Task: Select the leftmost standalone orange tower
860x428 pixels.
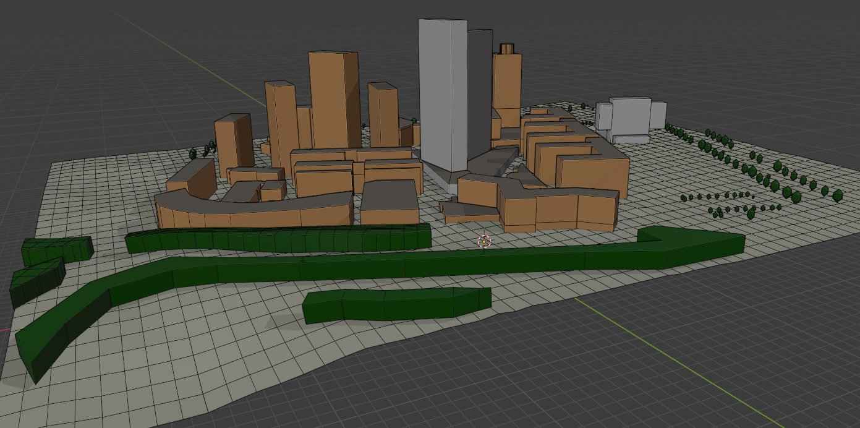Action: [234, 139]
